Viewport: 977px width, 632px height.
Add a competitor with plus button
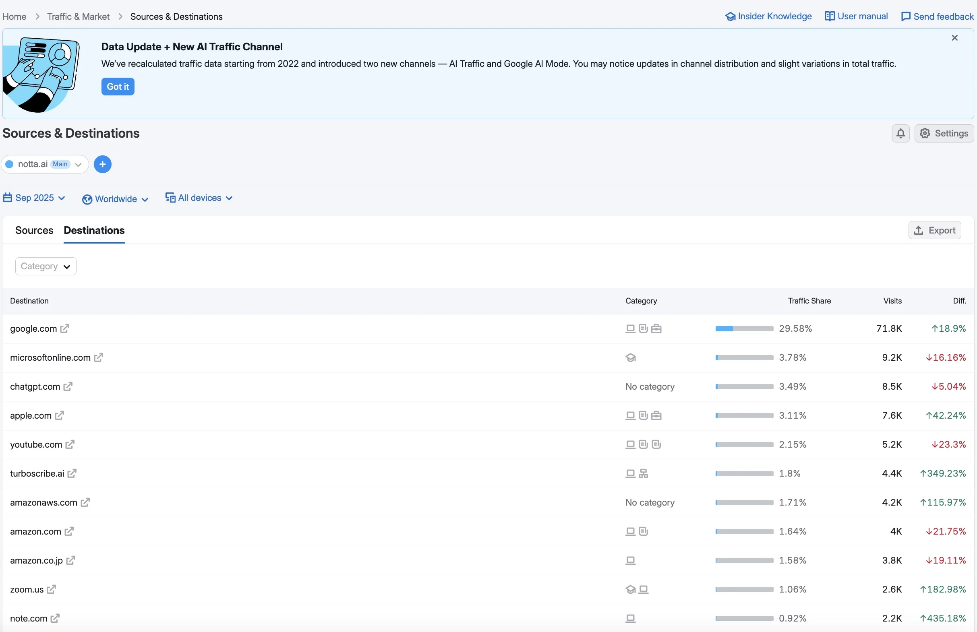coord(103,164)
